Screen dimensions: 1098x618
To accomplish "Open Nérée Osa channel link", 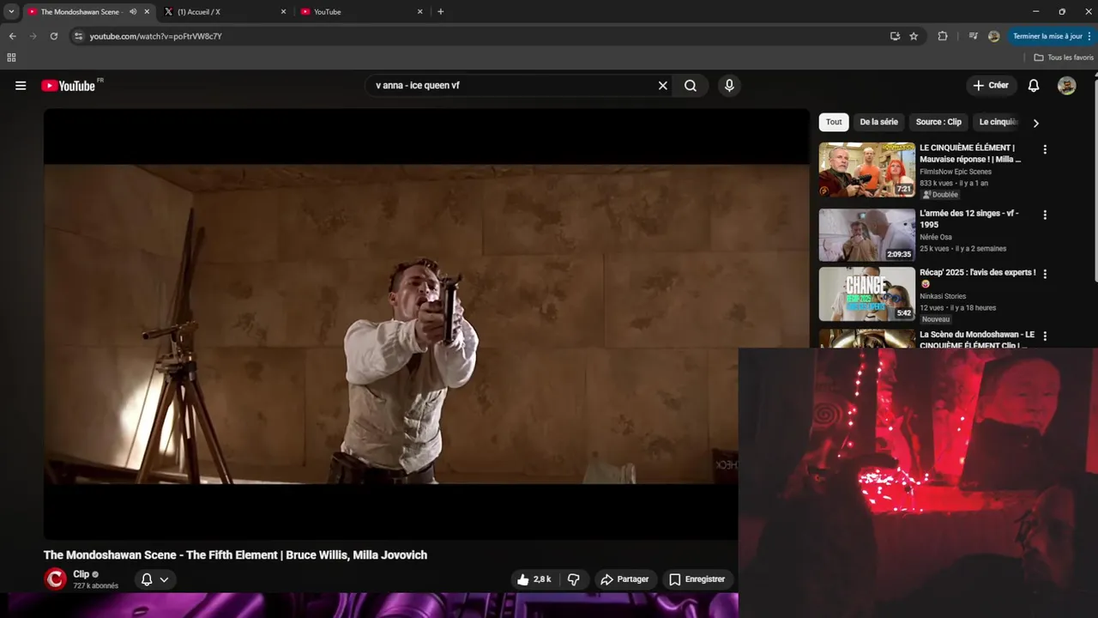I will (x=936, y=237).
